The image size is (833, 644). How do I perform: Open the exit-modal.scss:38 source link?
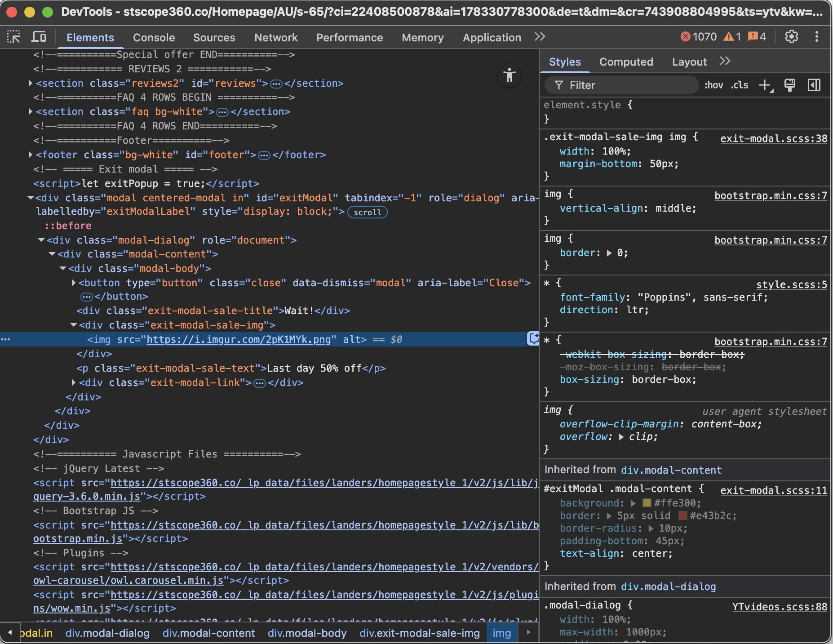(x=773, y=138)
